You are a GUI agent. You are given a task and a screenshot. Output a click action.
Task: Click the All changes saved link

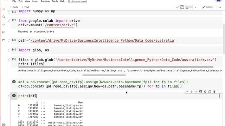pyautogui.click(x=77, y=1)
